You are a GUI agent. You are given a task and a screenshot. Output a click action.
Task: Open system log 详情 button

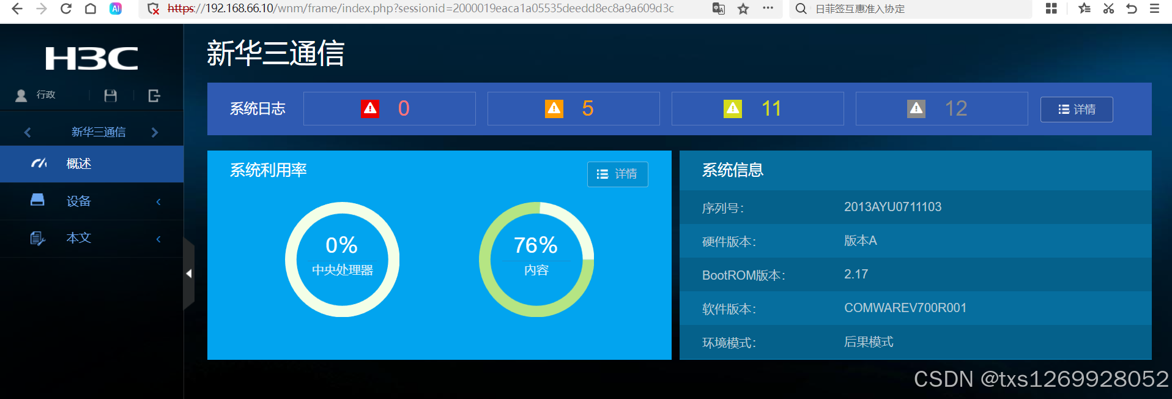(1077, 110)
